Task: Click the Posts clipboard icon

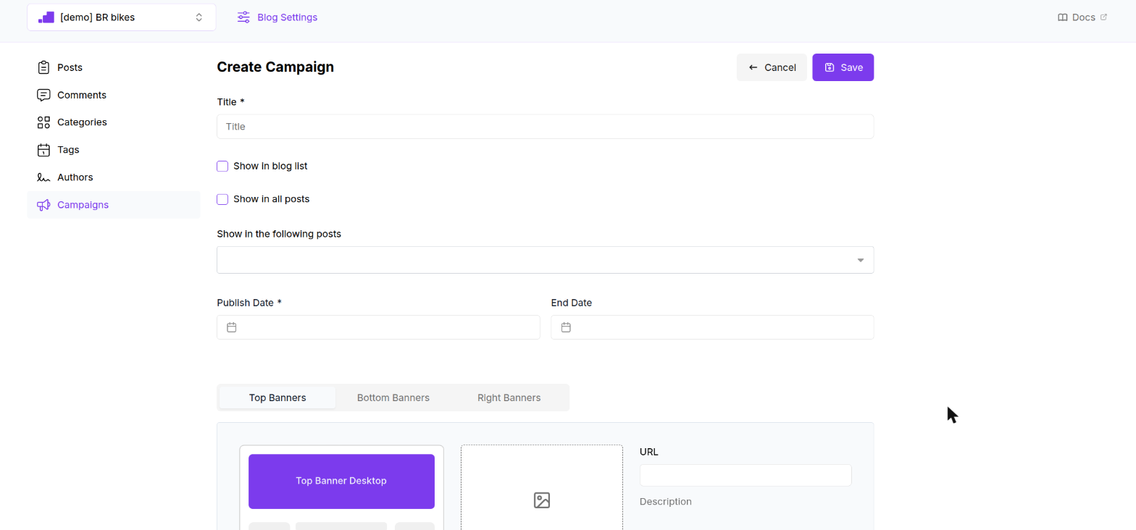Action: pyautogui.click(x=43, y=67)
